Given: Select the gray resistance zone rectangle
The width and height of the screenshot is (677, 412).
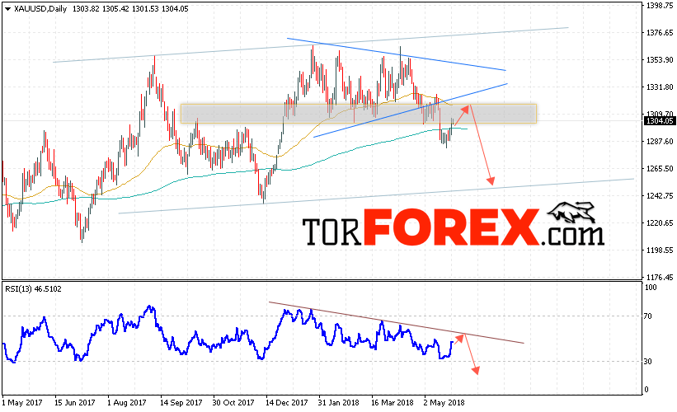Looking at the screenshot, I should [359, 114].
